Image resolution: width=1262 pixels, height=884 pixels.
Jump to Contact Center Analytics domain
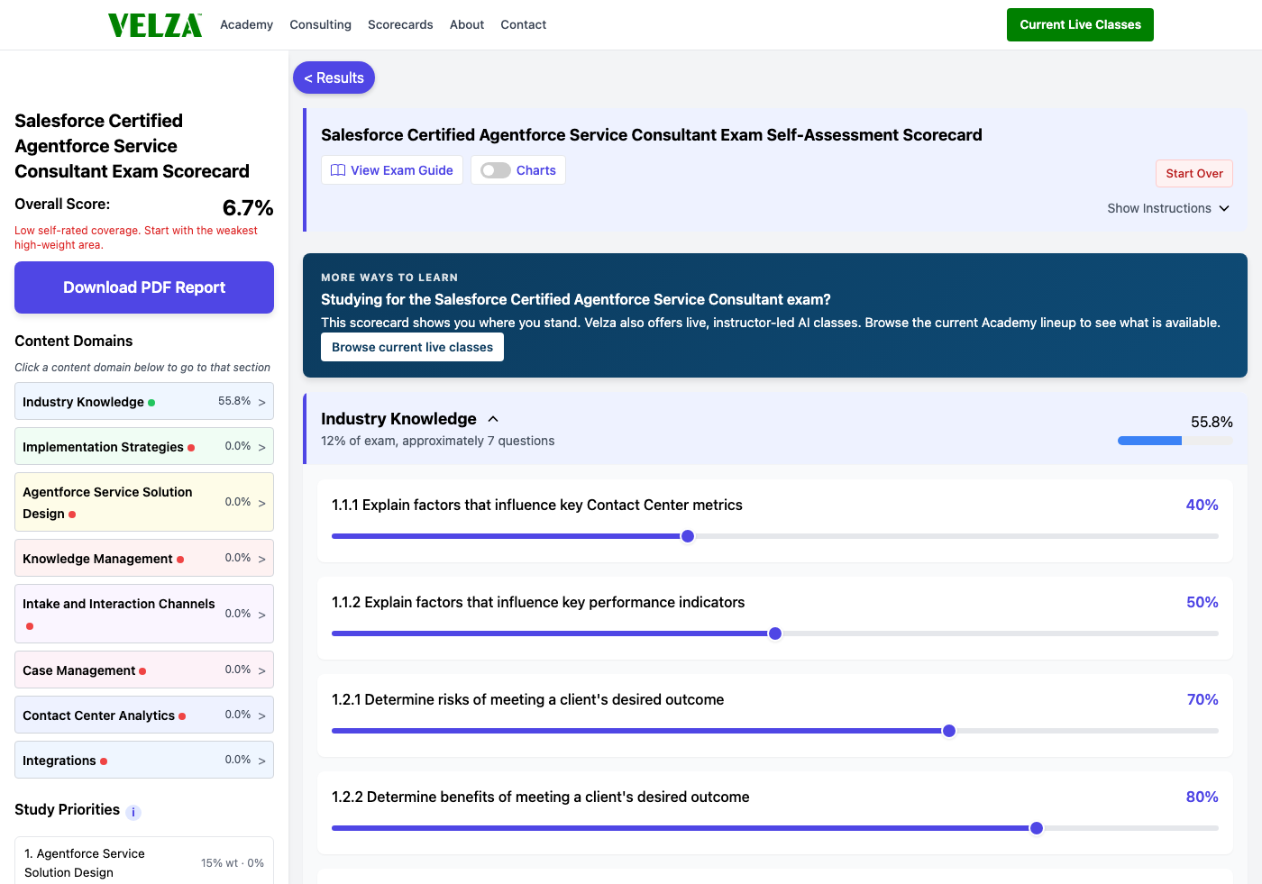click(x=144, y=715)
